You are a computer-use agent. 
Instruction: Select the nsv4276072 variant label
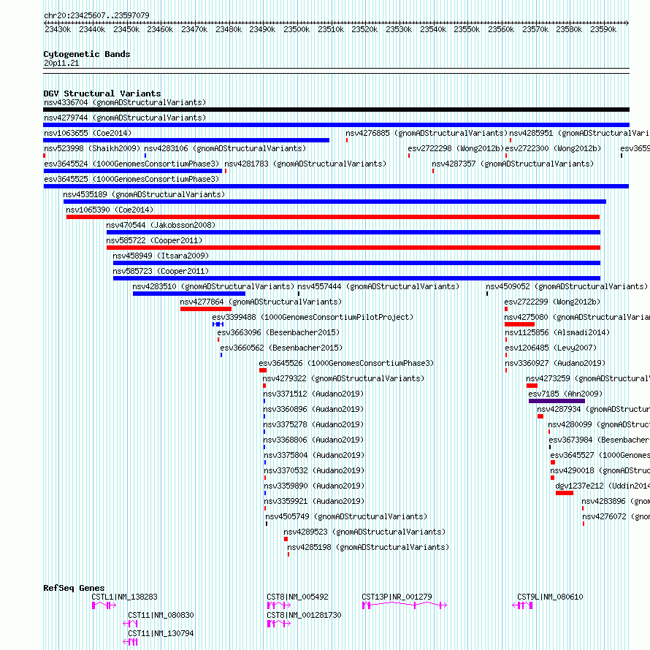pos(616,516)
